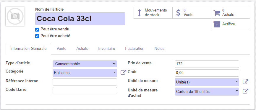Switch to the Vente tab
The height and width of the screenshot is (110, 256).
(x=61, y=49)
